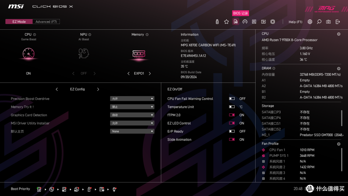The image size is (348, 196).
Task: Click the E7E49AMSI.1A12 BIOS version text
Action: click(x=193, y=56)
